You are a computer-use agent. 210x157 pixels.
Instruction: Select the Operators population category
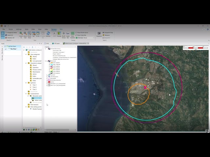[x=35, y=68]
